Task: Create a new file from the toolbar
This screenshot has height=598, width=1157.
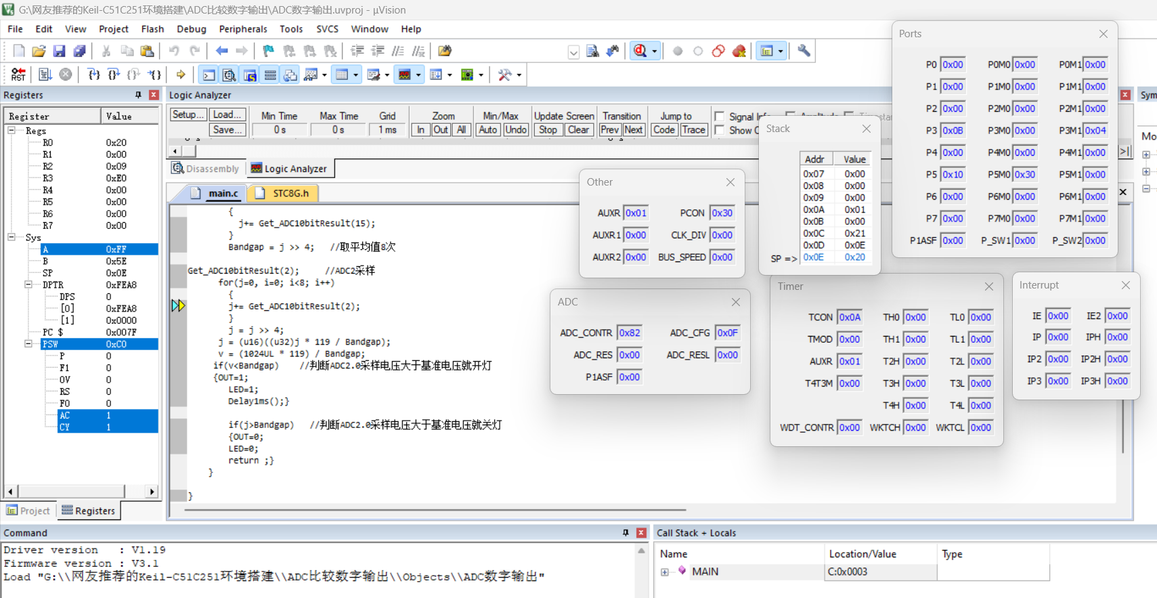Action: tap(19, 51)
